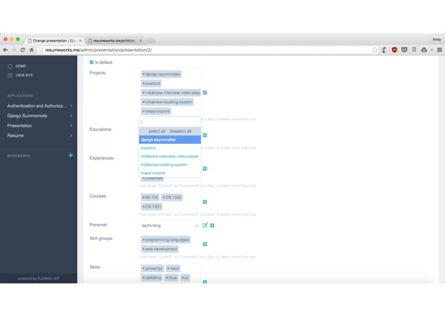445x316 pixels.
Task: Expand Presentation sidebar item
Action: tap(39, 125)
